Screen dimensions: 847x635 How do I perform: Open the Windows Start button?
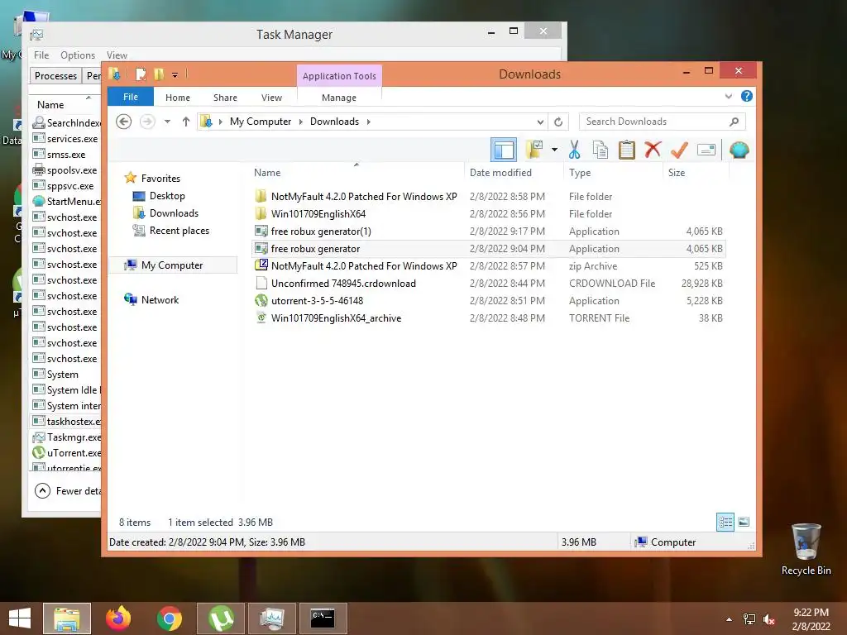coord(20,618)
